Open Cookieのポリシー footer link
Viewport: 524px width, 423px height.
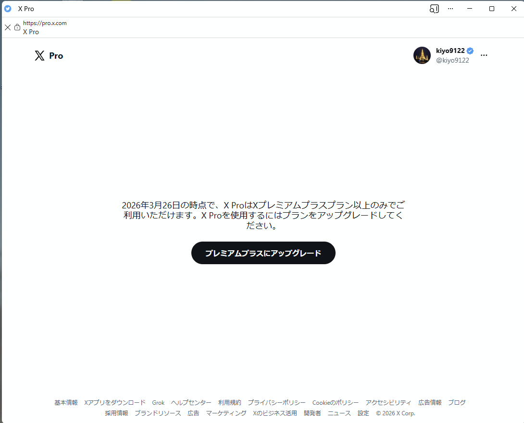coord(336,403)
